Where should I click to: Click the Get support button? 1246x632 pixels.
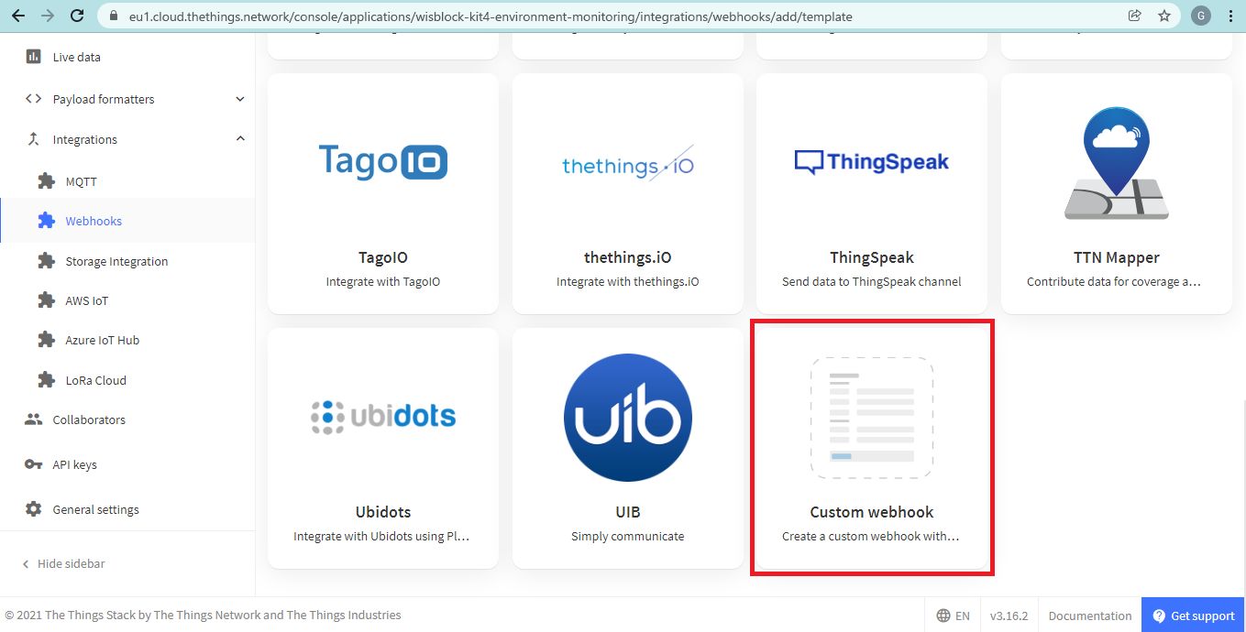tap(1193, 616)
